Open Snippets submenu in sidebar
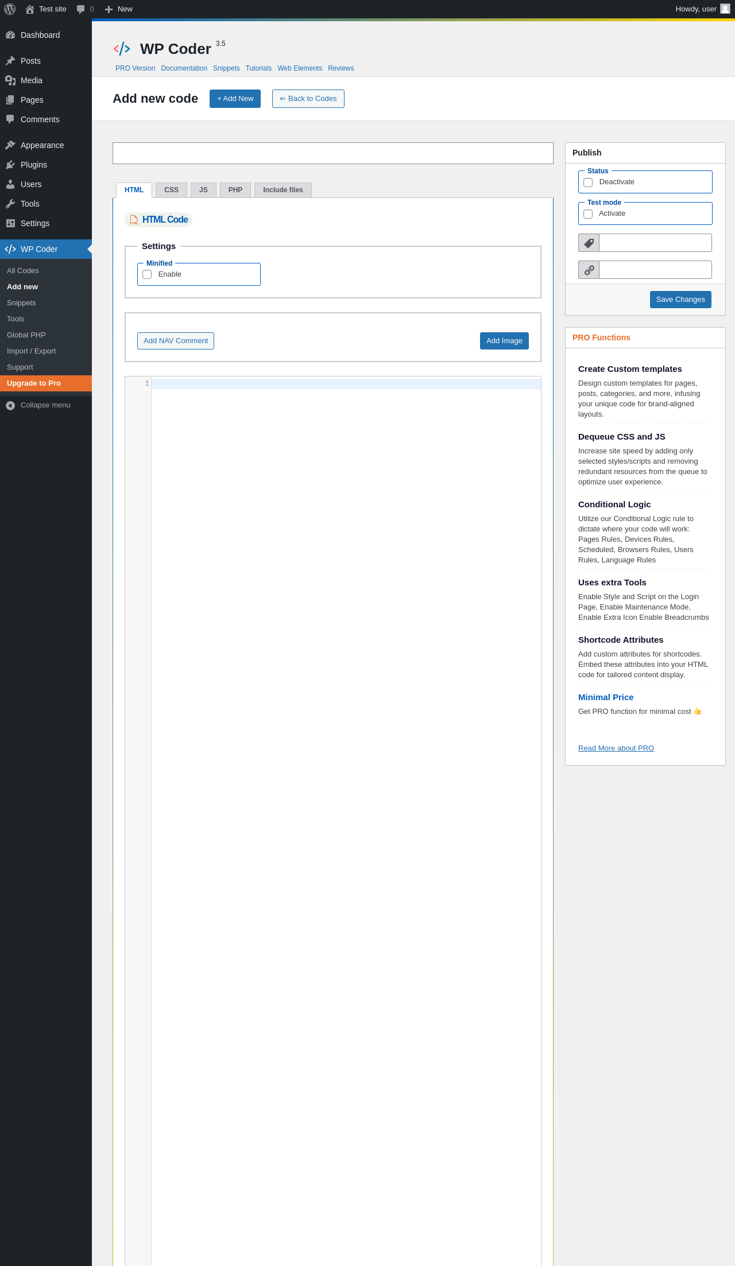The image size is (735, 1266). click(46, 303)
